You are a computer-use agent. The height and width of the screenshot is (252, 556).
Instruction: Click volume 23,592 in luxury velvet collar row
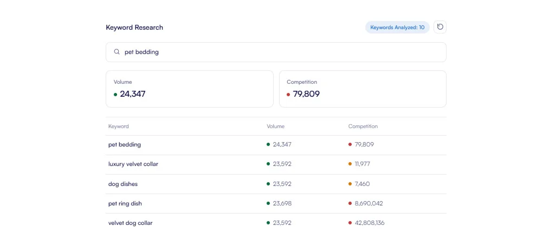point(282,164)
